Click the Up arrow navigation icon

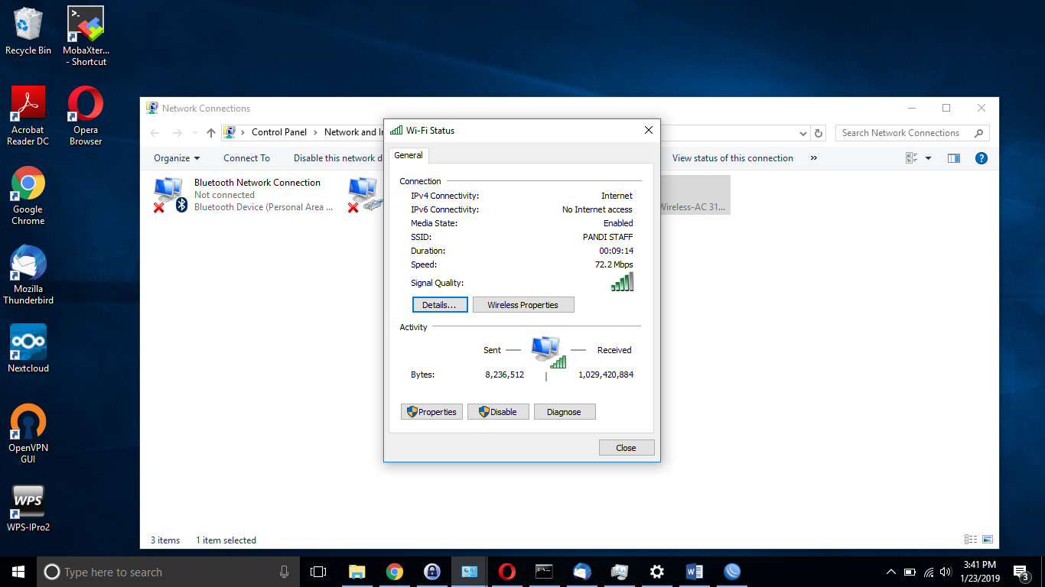pyautogui.click(x=211, y=133)
